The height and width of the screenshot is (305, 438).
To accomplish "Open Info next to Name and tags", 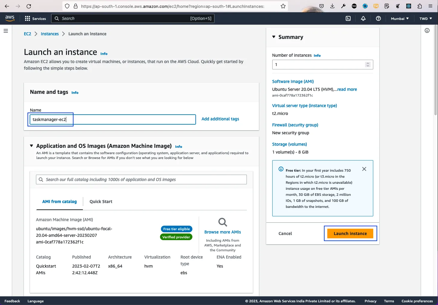I will coord(75,93).
